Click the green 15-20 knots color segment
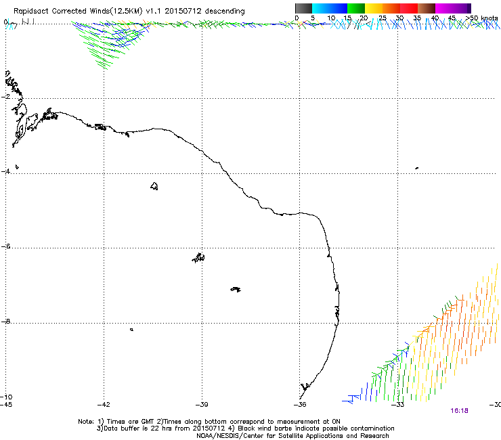 point(356,8)
